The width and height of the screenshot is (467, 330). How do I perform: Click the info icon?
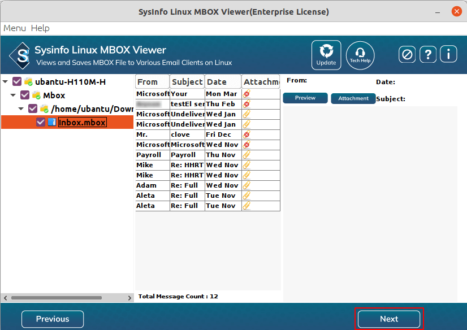coord(449,54)
